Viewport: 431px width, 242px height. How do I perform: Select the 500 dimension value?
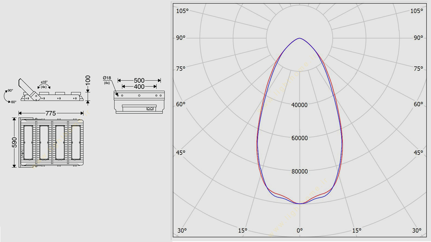click(x=139, y=81)
